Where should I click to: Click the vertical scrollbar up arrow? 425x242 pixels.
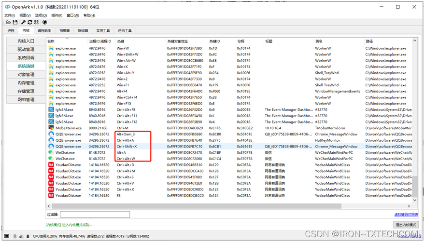(415, 40)
